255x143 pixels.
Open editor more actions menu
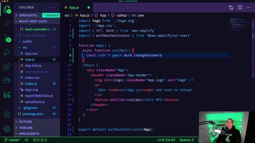click(249, 8)
